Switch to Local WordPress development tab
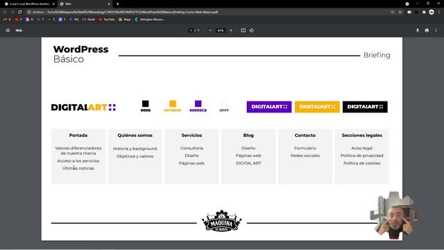The height and width of the screenshot is (250, 444). pyautogui.click(x=29, y=4)
